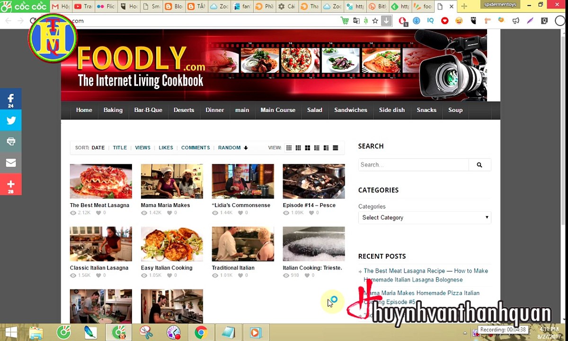This screenshot has width=568, height=341.
Task: Click the Search input field
Action: pyautogui.click(x=413, y=165)
